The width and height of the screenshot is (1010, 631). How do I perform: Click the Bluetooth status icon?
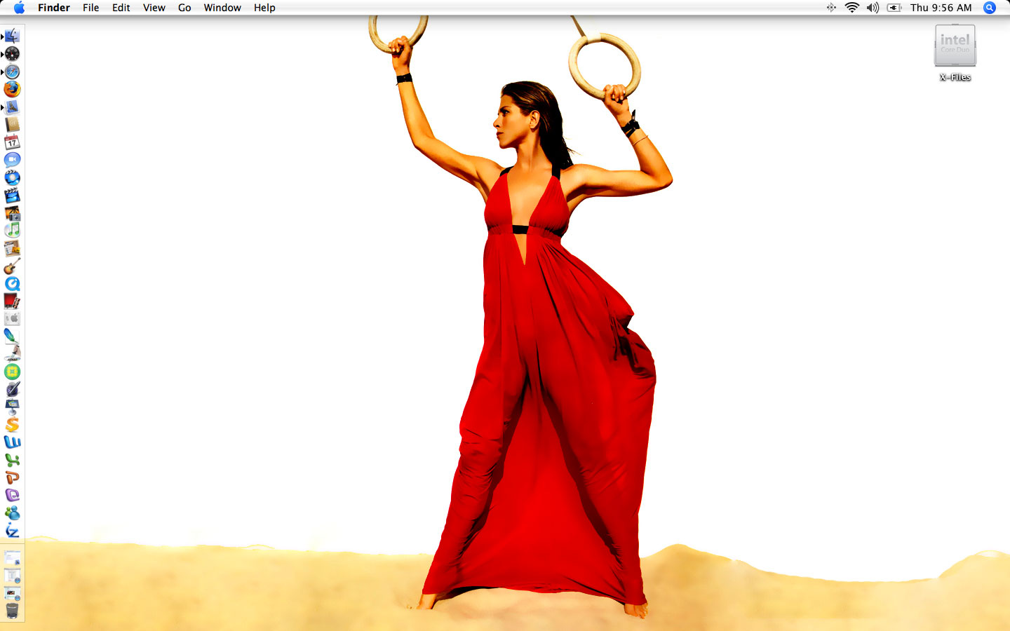coord(831,8)
